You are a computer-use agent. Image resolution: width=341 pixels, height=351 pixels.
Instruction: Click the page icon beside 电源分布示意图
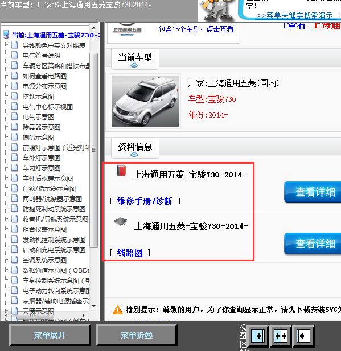(x=15, y=86)
